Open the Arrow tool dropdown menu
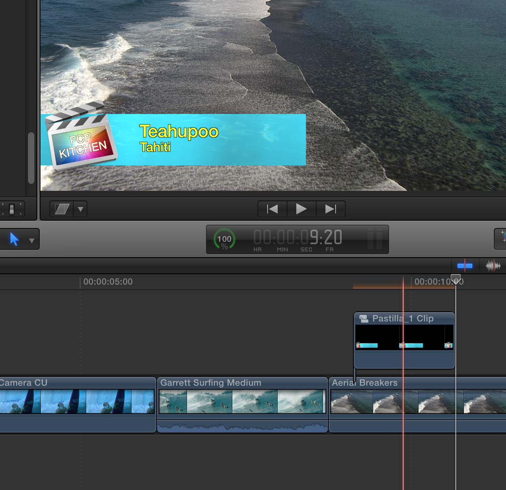The image size is (506, 490). click(x=32, y=240)
